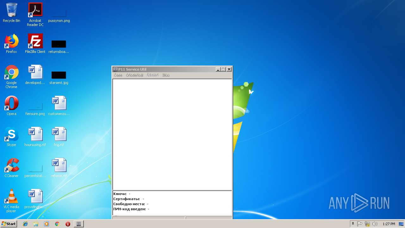Minimize the P11 Service Util window
The width and height of the screenshot is (405, 228).
click(218, 69)
